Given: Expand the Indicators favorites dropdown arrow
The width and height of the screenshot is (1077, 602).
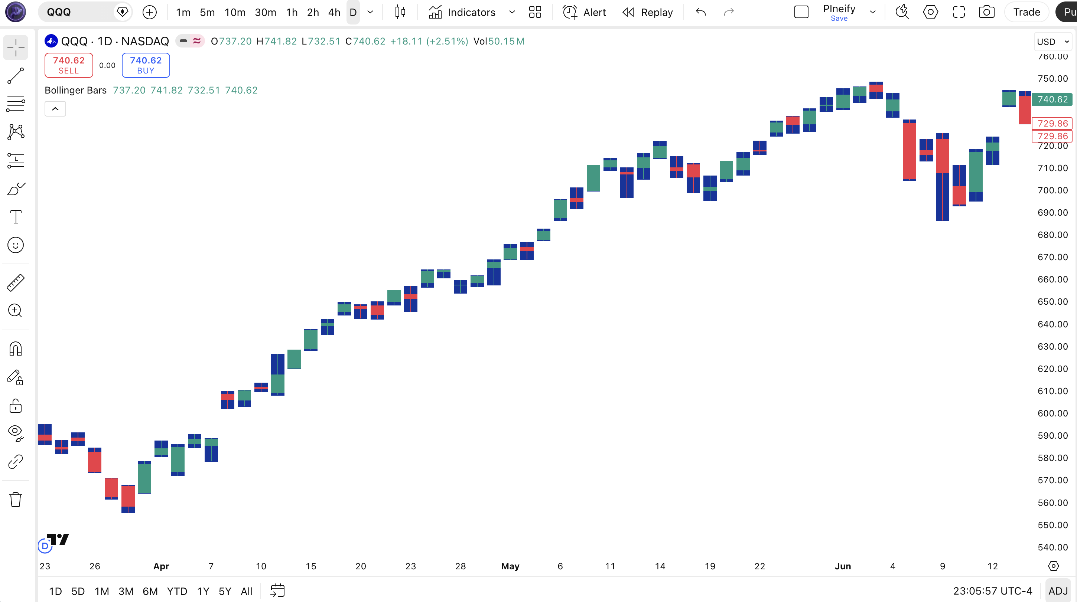Looking at the screenshot, I should click(x=512, y=12).
